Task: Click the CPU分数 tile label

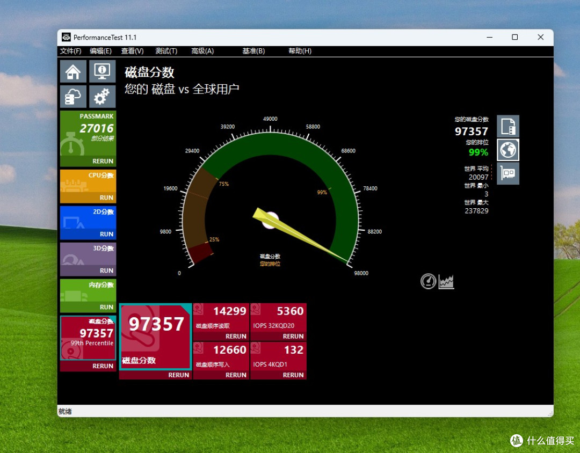Action: 101,176
